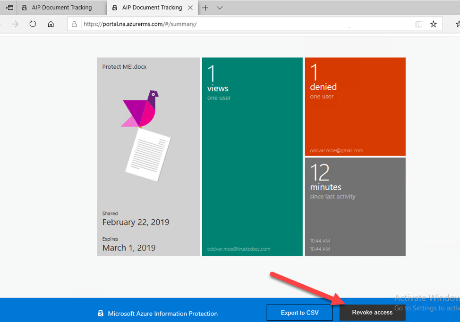Close the active AIP Document Tracking tab
460x322 pixels.
click(190, 8)
